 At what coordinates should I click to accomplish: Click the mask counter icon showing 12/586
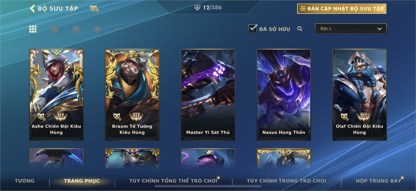click(197, 7)
